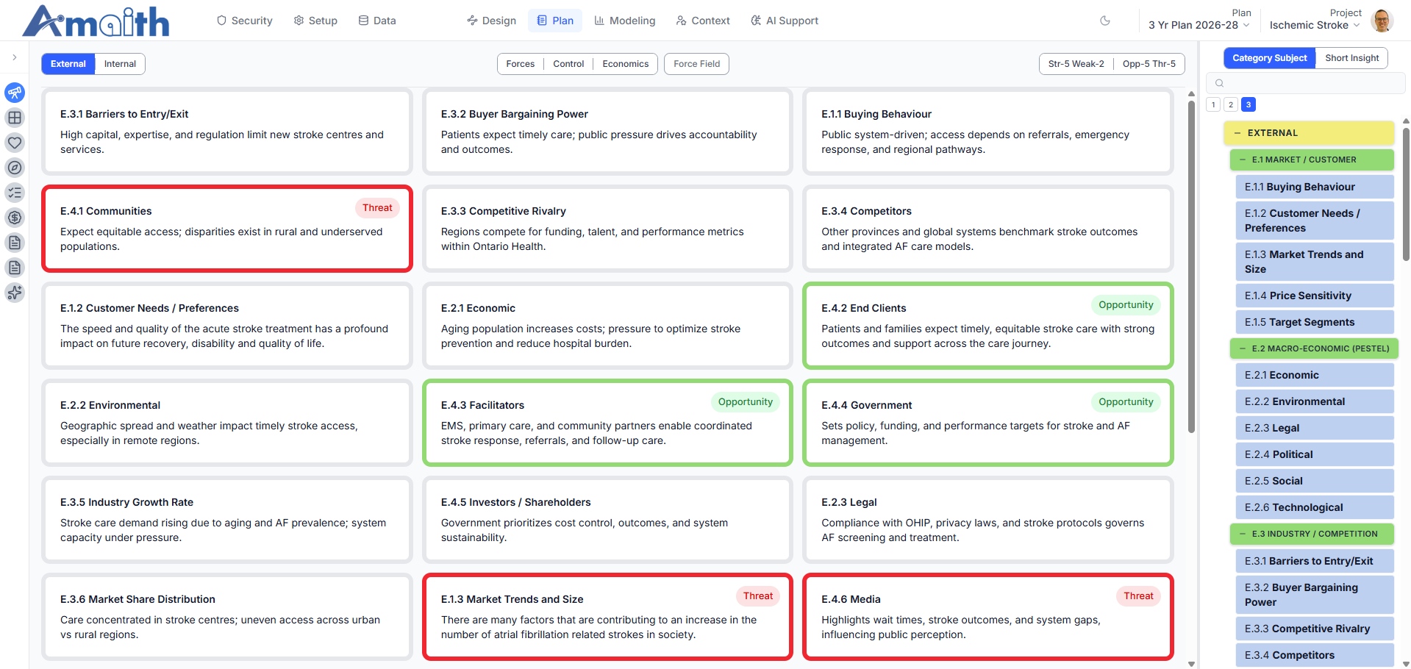Select tree level 2 button
The image size is (1411, 669).
point(1231,104)
